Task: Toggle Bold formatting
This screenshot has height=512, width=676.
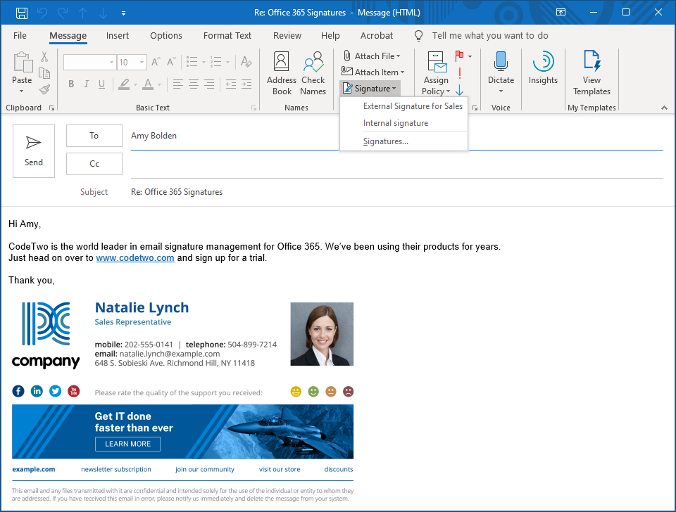Action: [71, 84]
